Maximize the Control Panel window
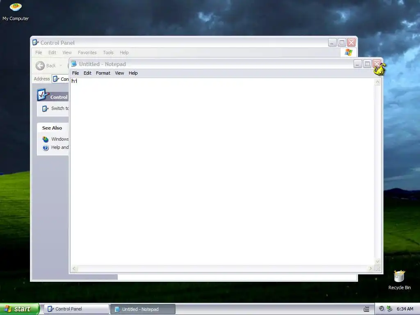The image size is (420, 315). pos(342,43)
